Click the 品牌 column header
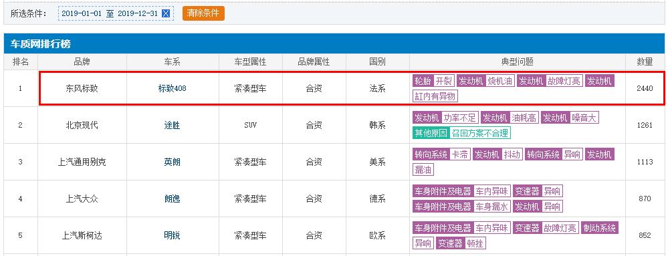 82,61
